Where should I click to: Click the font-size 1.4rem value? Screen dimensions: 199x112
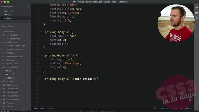(73, 13)
